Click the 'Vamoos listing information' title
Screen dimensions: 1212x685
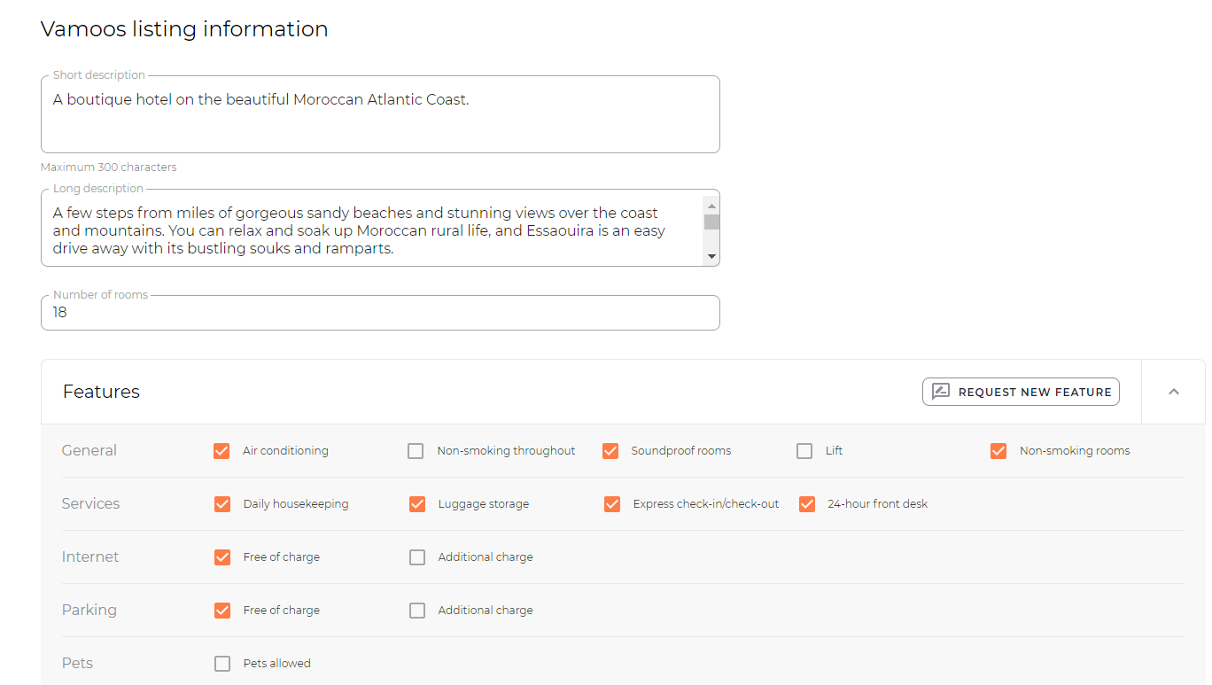tap(184, 28)
